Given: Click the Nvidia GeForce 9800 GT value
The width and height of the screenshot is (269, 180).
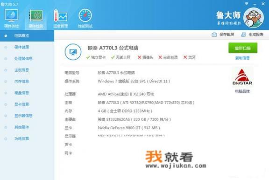Looking at the screenshot, I should [129, 128].
